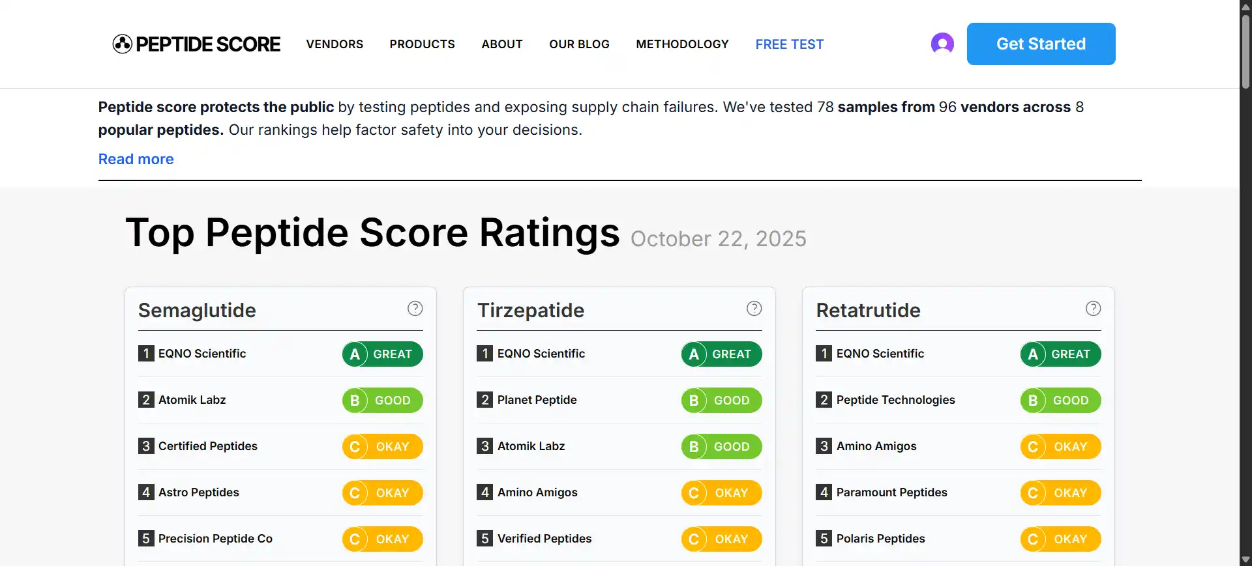Click the A GREAT grade badge for EQNO Scientific Semaglutide

click(x=382, y=354)
